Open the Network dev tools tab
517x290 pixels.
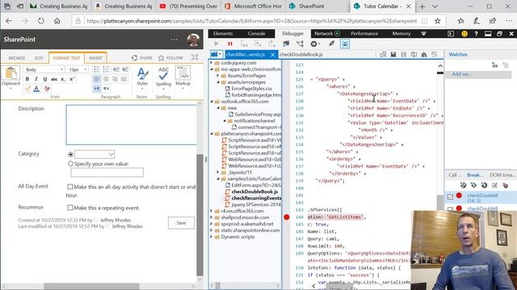[326, 34]
